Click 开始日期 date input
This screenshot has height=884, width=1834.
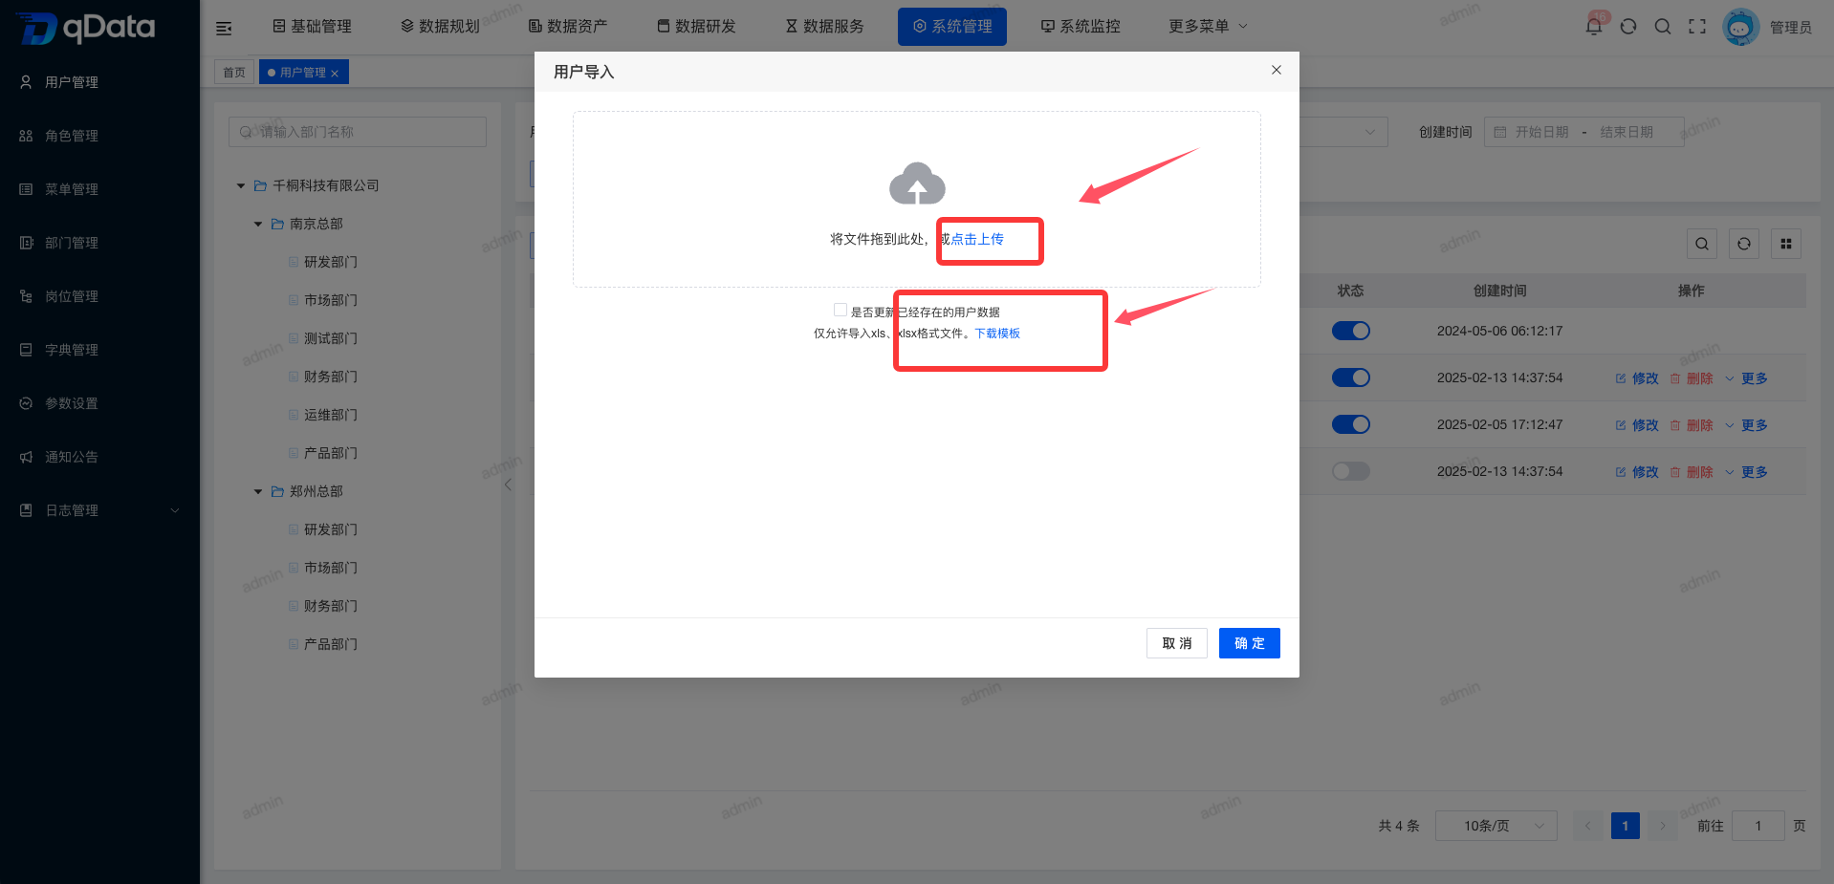[1541, 132]
